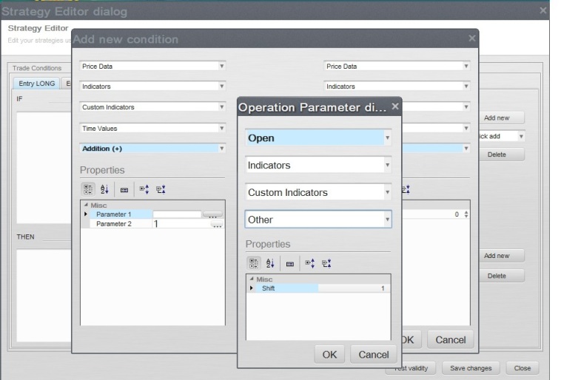Screen dimensions: 561x380
Task: Open left Price Data dropdown in Add new condition
Action: click(x=222, y=66)
